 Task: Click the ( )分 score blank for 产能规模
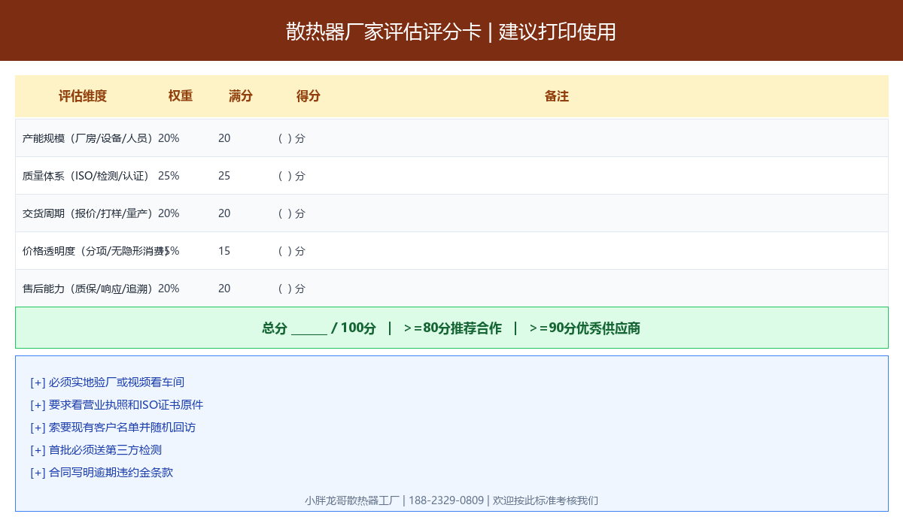(292, 138)
